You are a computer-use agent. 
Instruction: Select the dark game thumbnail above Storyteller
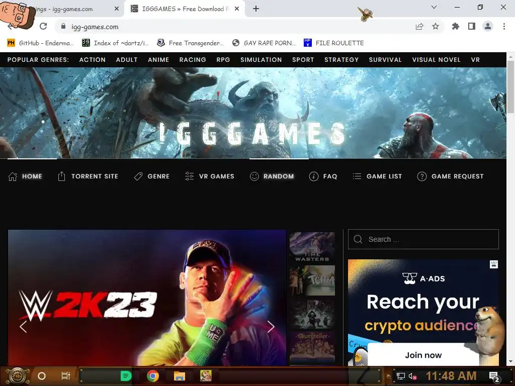click(312, 314)
